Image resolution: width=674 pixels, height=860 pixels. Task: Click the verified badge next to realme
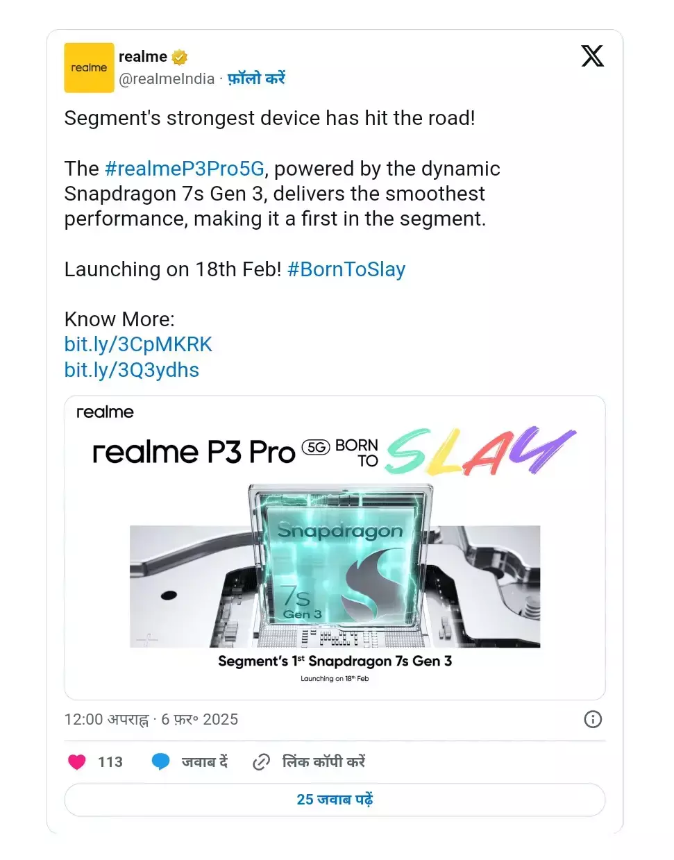click(x=180, y=57)
